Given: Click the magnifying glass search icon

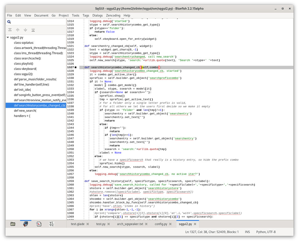Looking at the screenshot, I should click(9, 22).
